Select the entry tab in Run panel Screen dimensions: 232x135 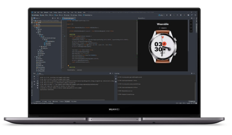(x=39, y=73)
